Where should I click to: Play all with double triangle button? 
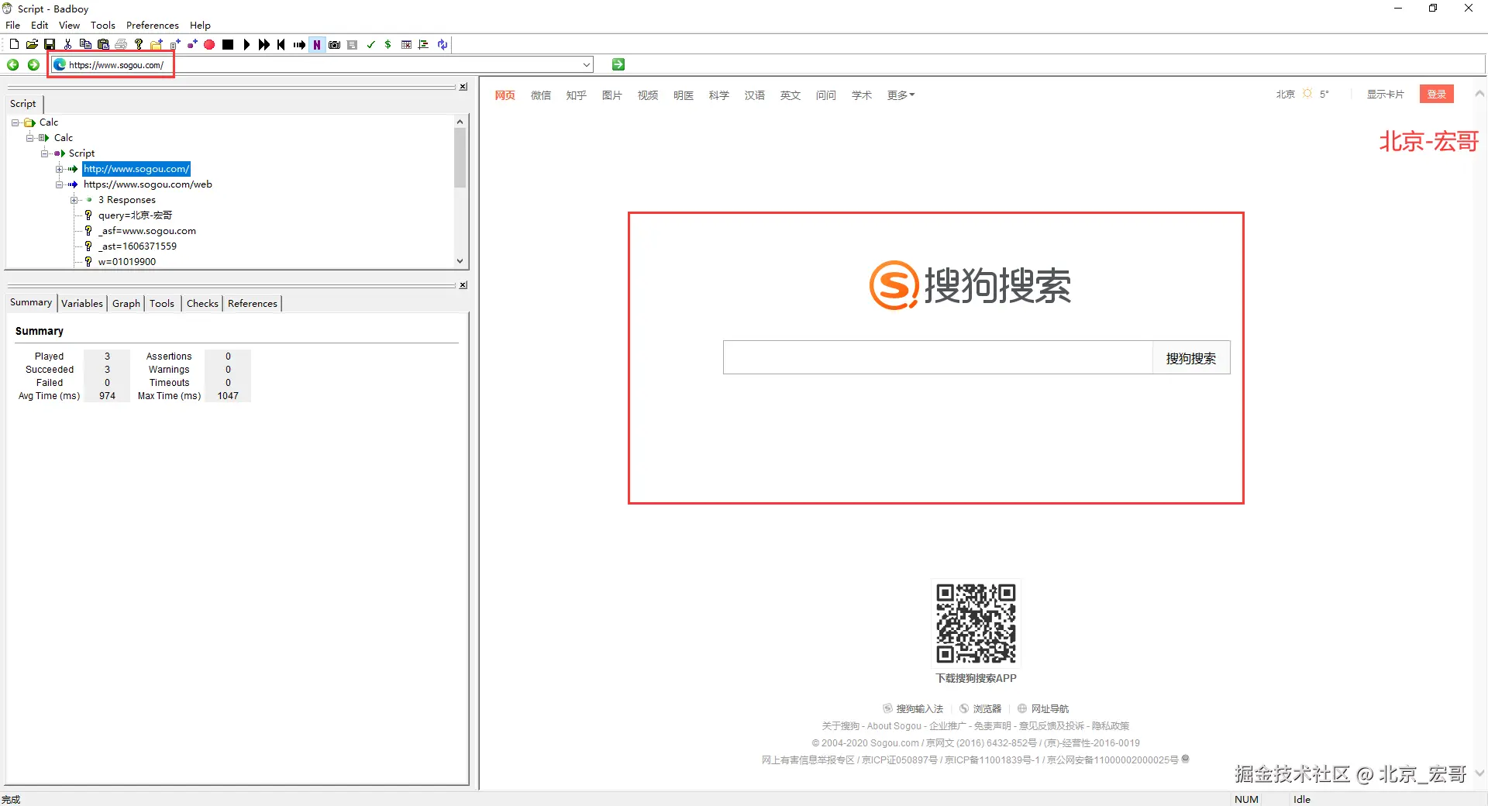click(264, 45)
